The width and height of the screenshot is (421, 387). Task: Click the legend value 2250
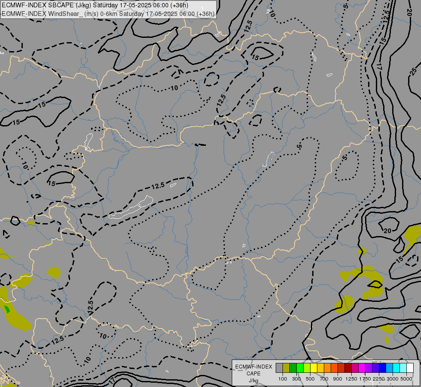(x=379, y=379)
